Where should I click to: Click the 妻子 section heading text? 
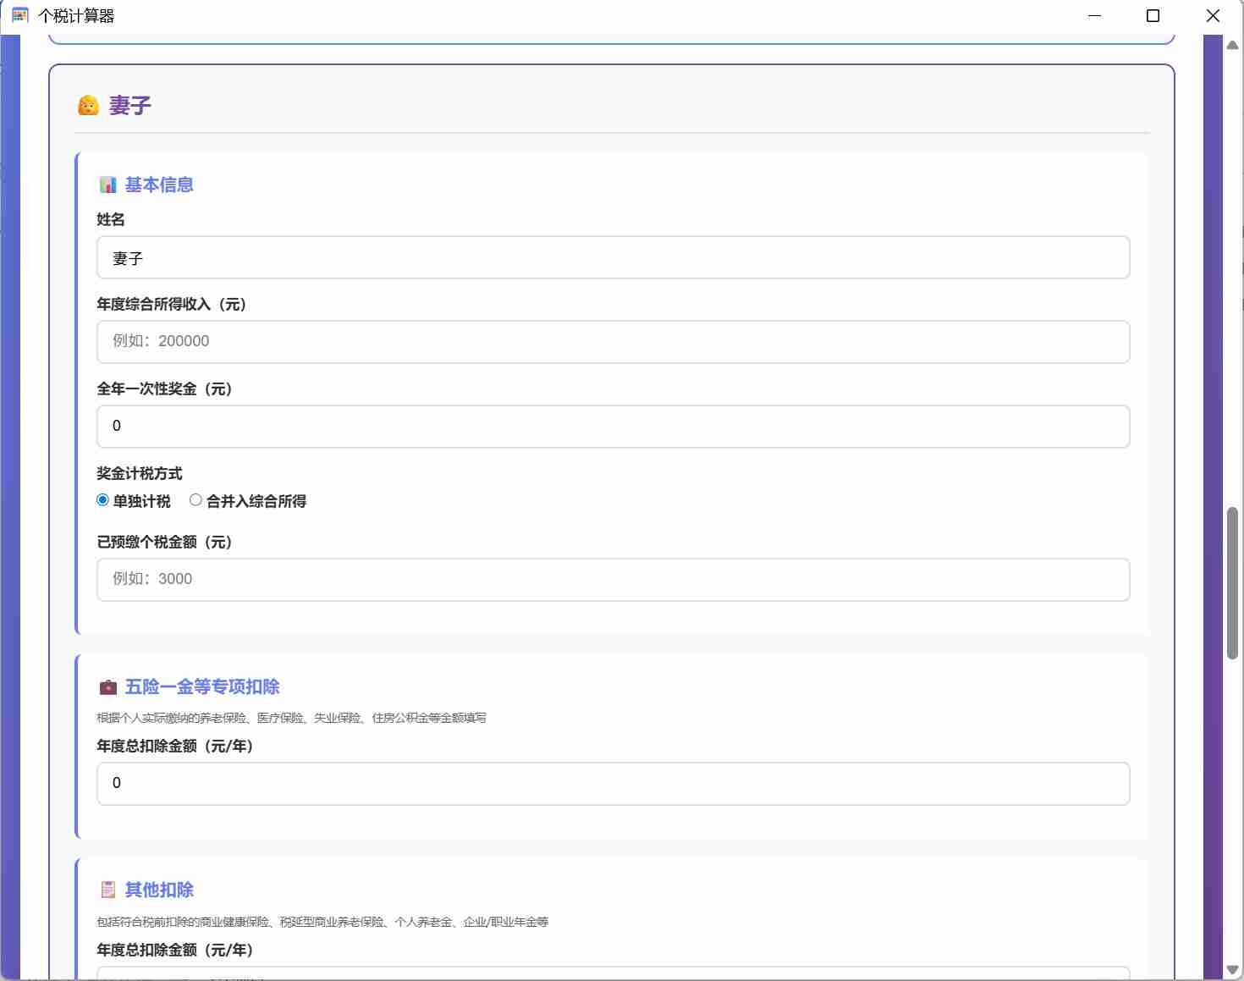tap(130, 106)
